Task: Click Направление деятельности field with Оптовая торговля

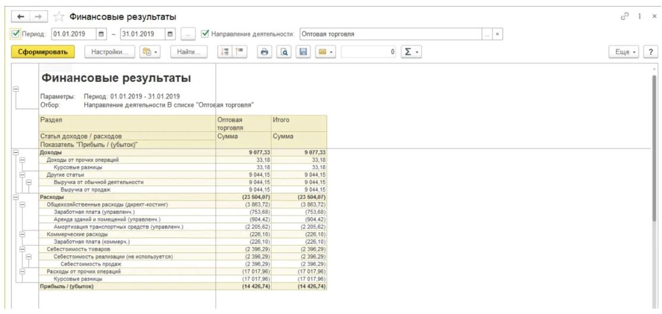Action: pyautogui.click(x=394, y=34)
